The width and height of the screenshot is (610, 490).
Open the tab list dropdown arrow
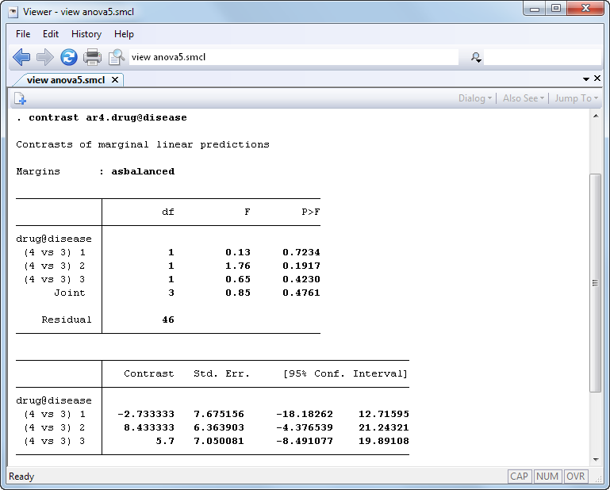[x=586, y=79]
